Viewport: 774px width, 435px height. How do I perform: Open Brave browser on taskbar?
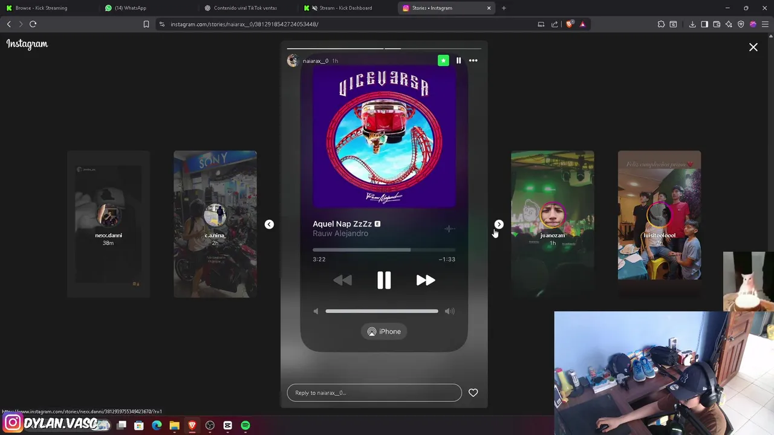[x=192, y=425]
